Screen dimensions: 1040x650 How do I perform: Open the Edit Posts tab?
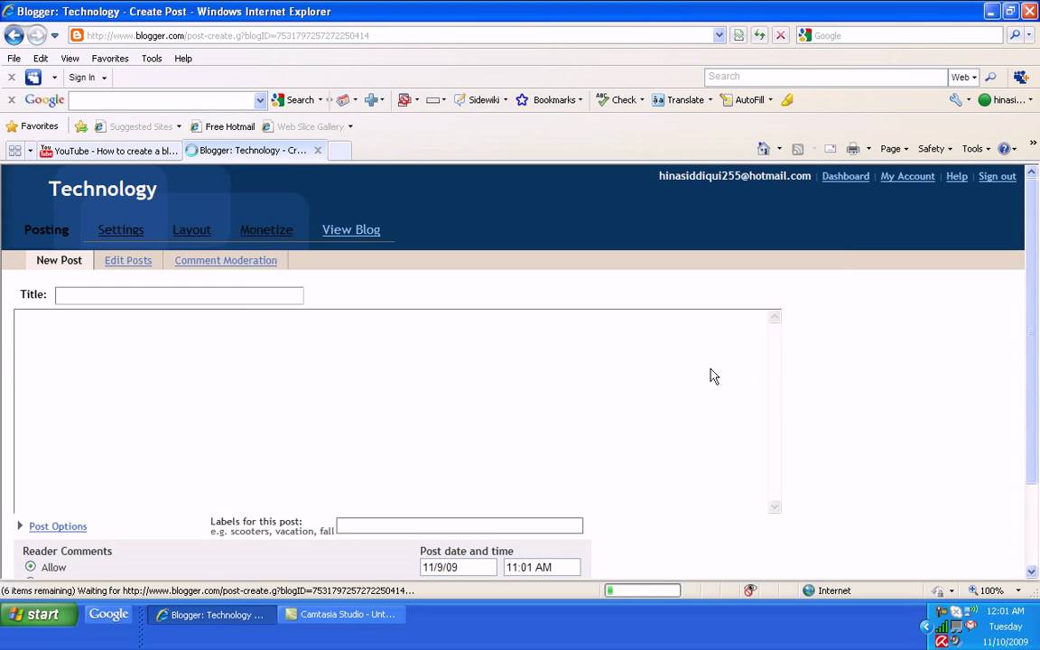(128, 260)
